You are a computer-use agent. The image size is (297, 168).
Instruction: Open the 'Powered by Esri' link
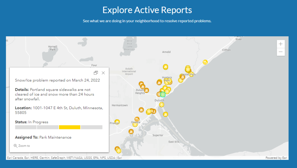coord(277,158)
